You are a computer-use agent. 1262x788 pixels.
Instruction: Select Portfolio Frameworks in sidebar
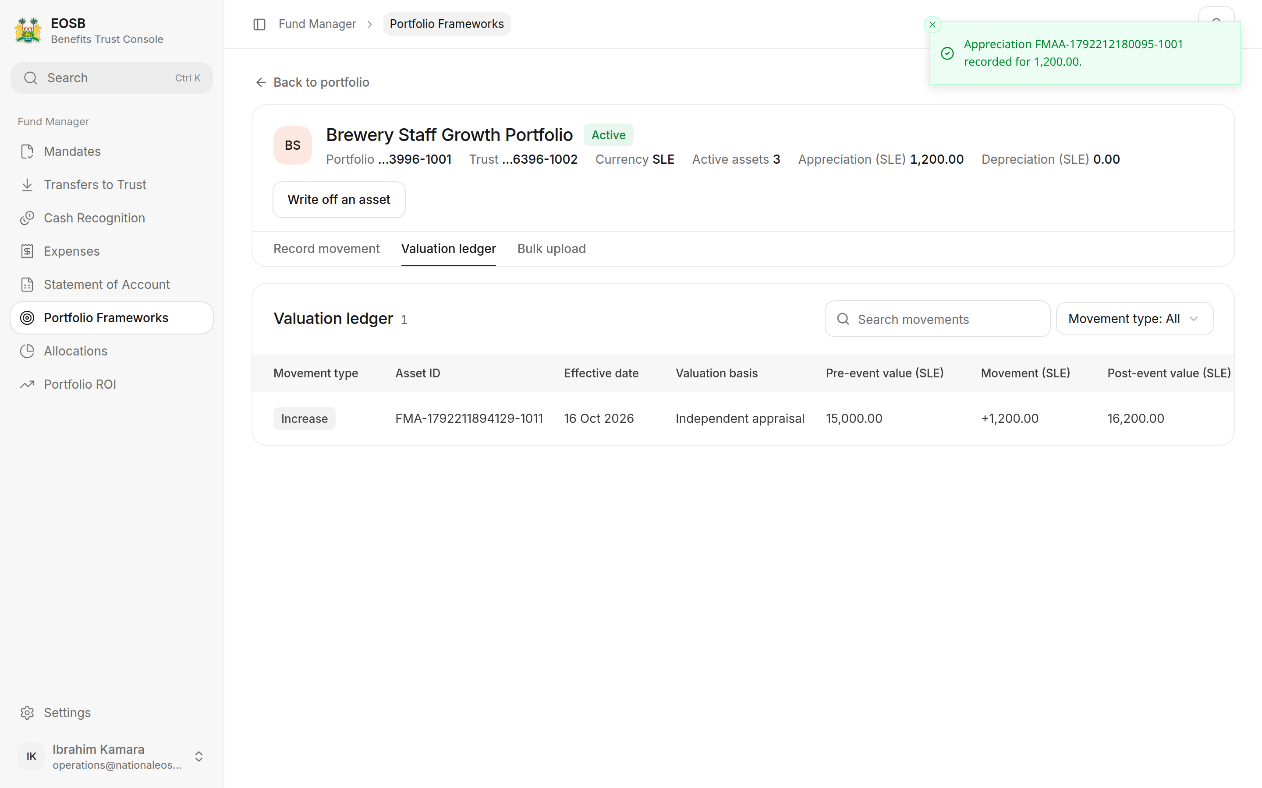coord(112,318)
